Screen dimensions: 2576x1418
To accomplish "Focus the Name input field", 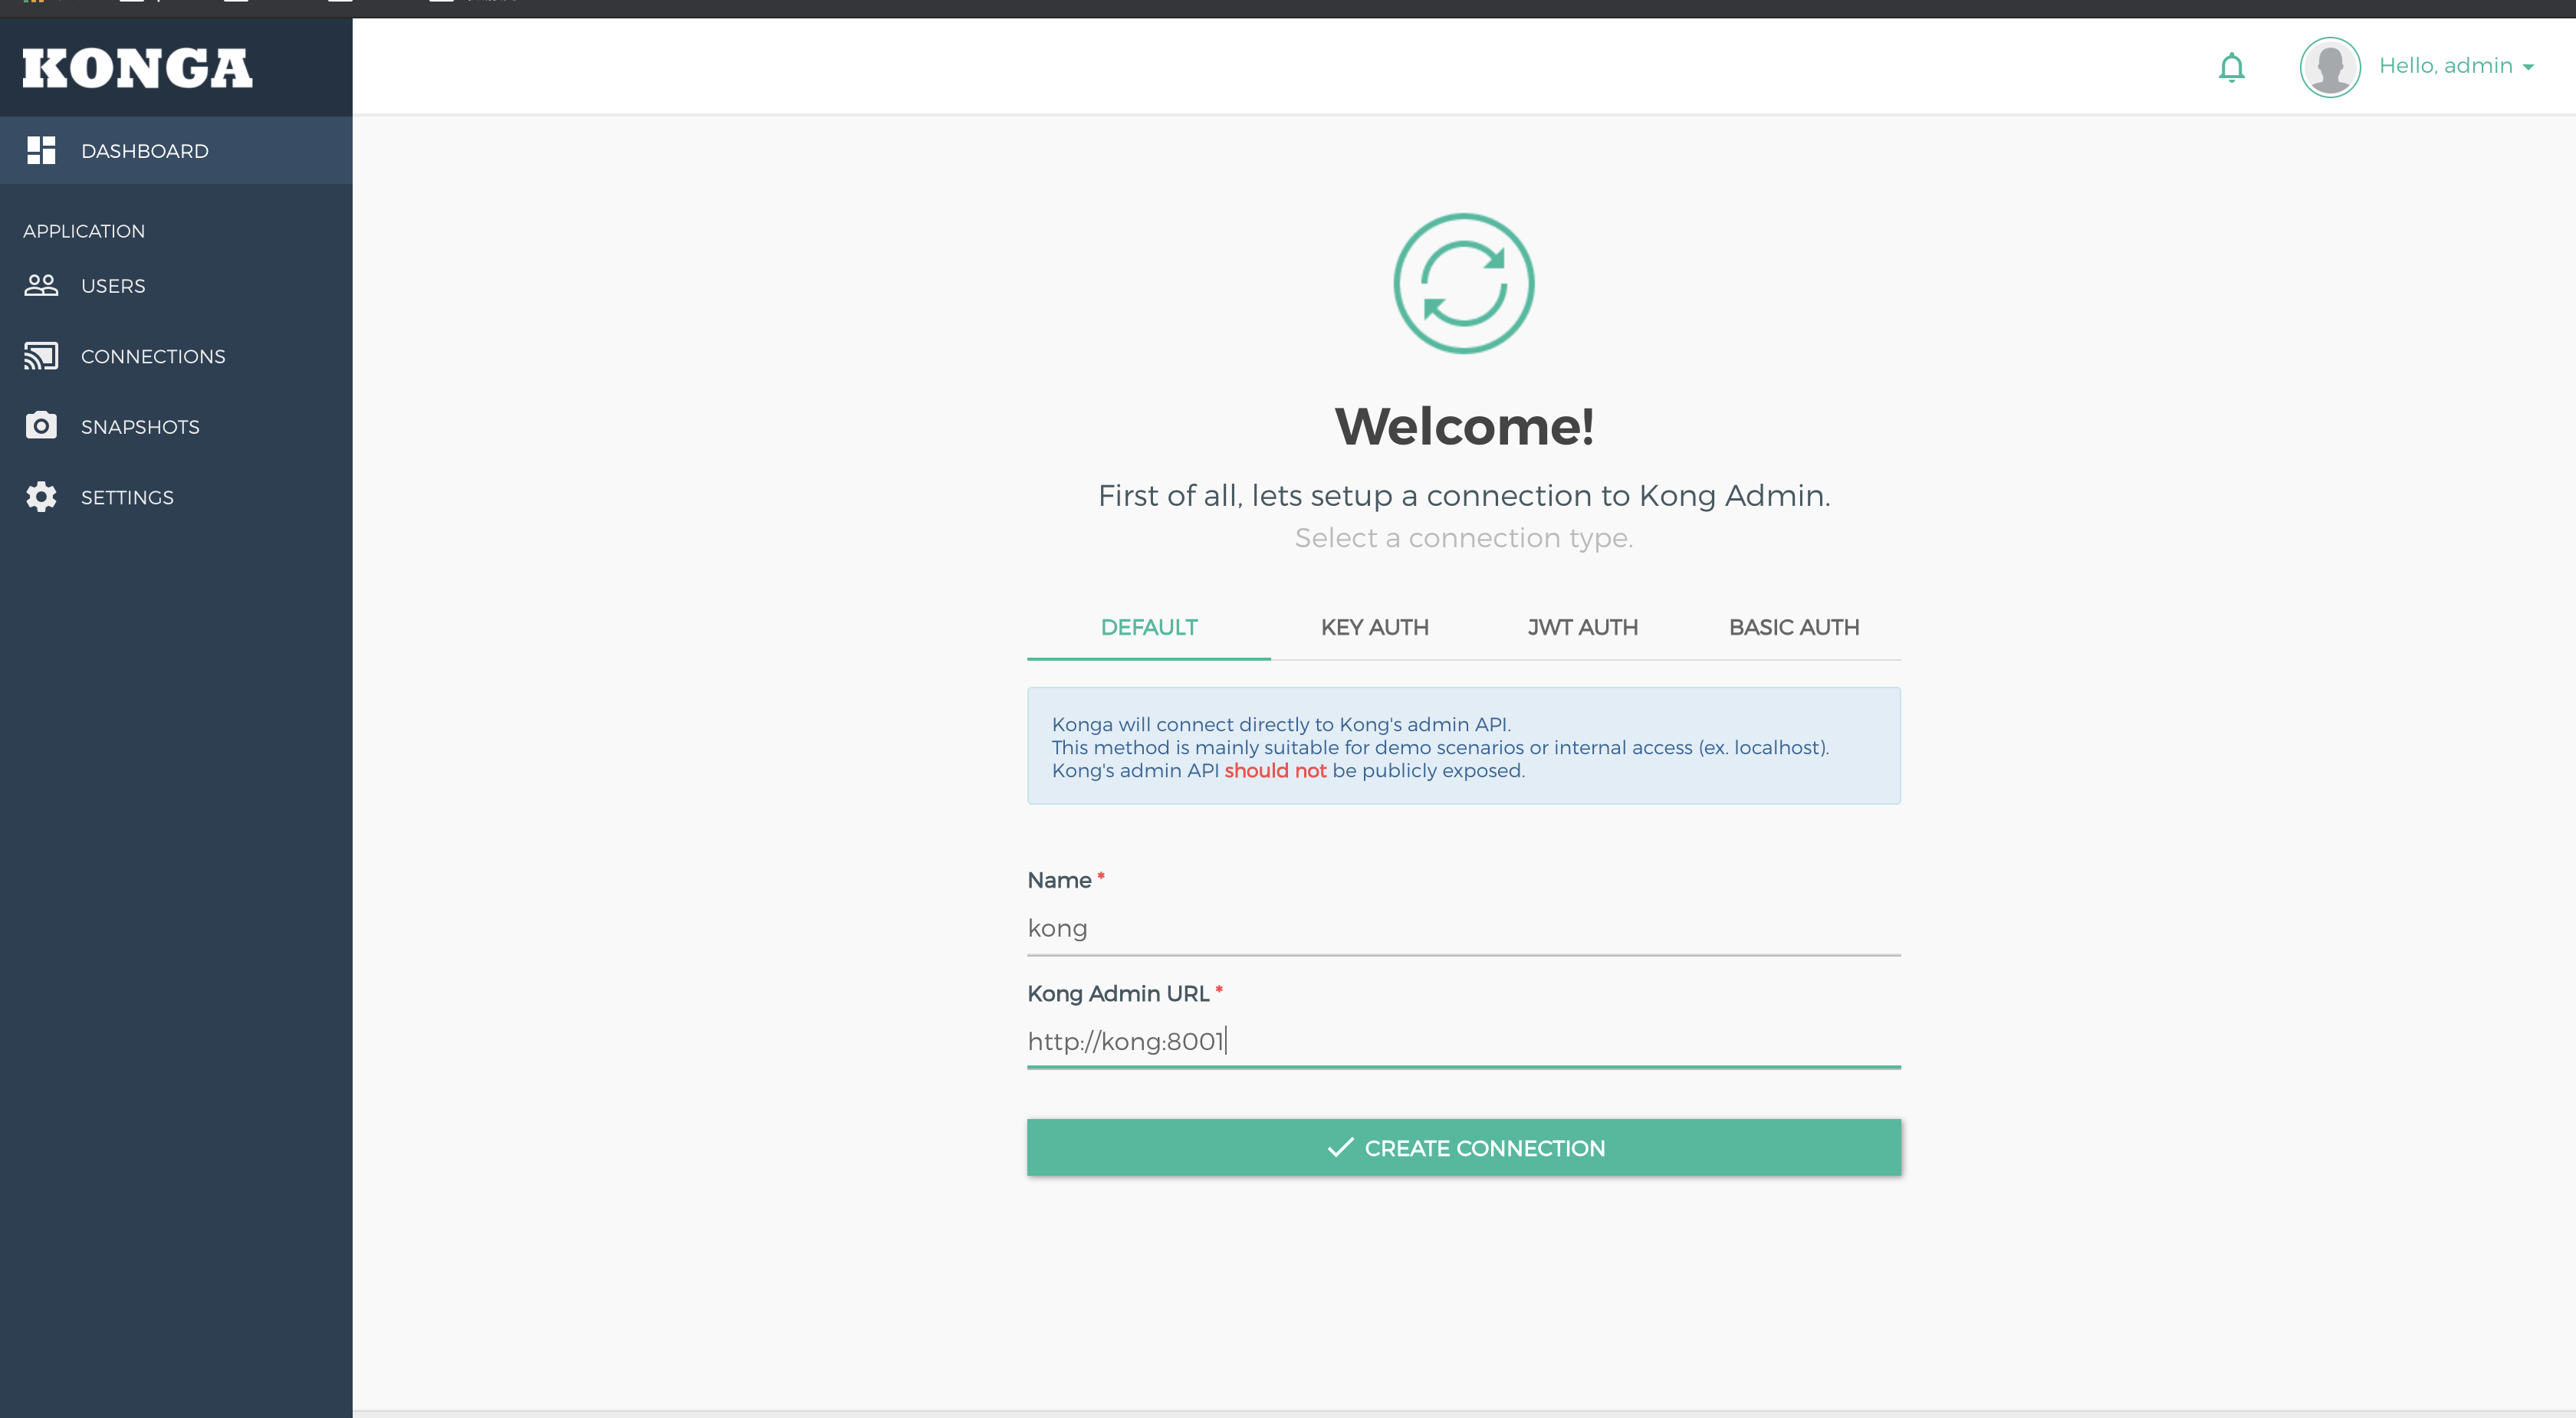I will [x=1463, y=928].
